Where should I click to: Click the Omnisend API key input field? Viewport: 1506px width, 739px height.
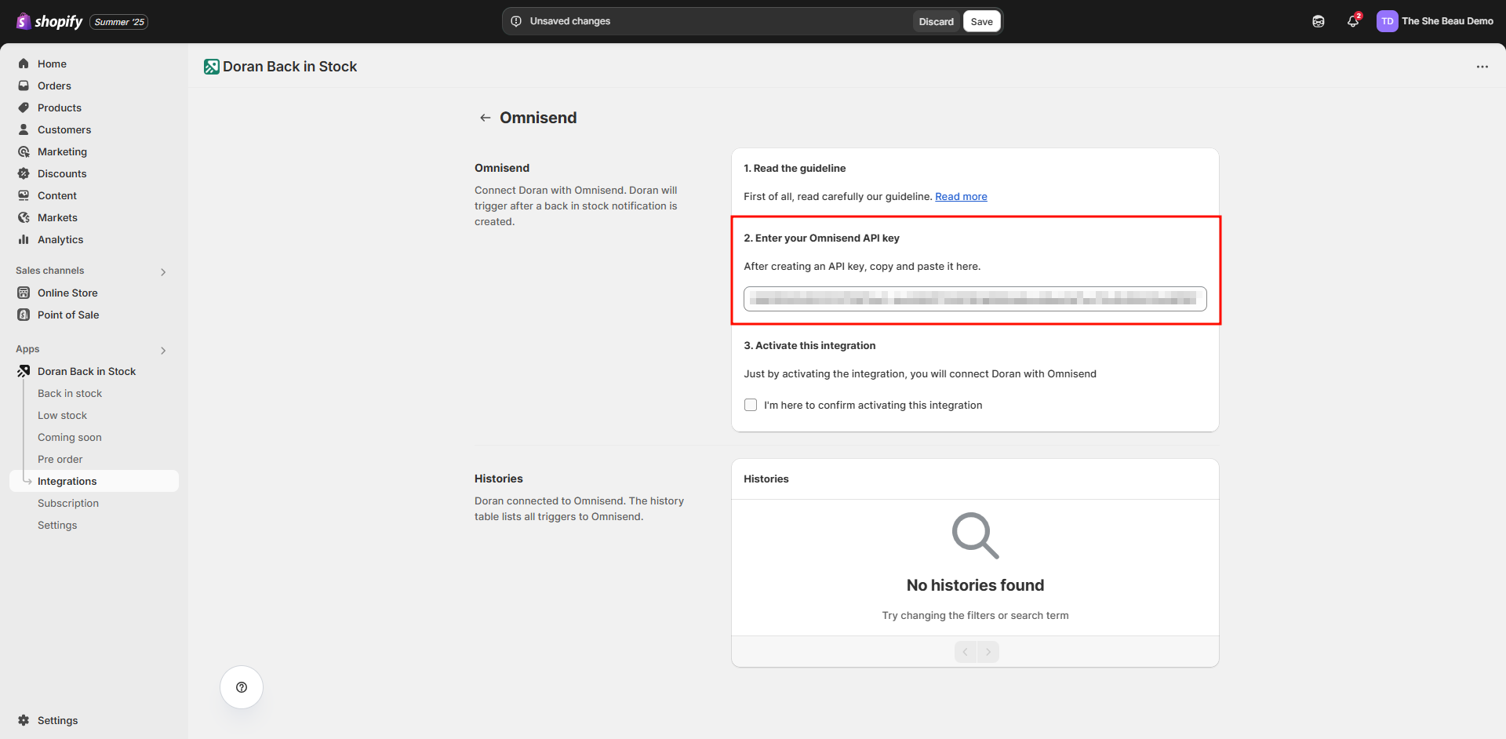[x=975, y=299]
